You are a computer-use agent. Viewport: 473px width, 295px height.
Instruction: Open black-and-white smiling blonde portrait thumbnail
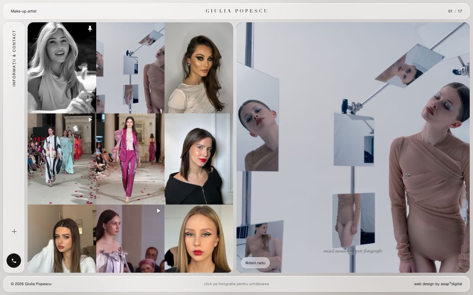pos(62,68)
